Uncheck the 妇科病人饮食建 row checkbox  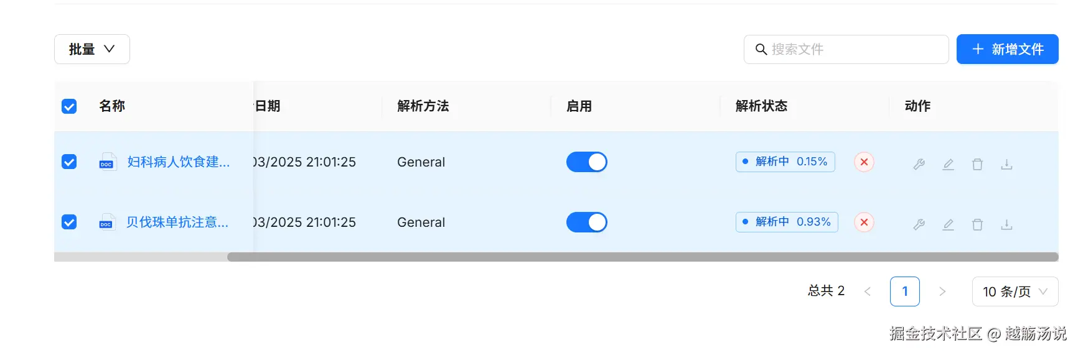tap(69, 162)
